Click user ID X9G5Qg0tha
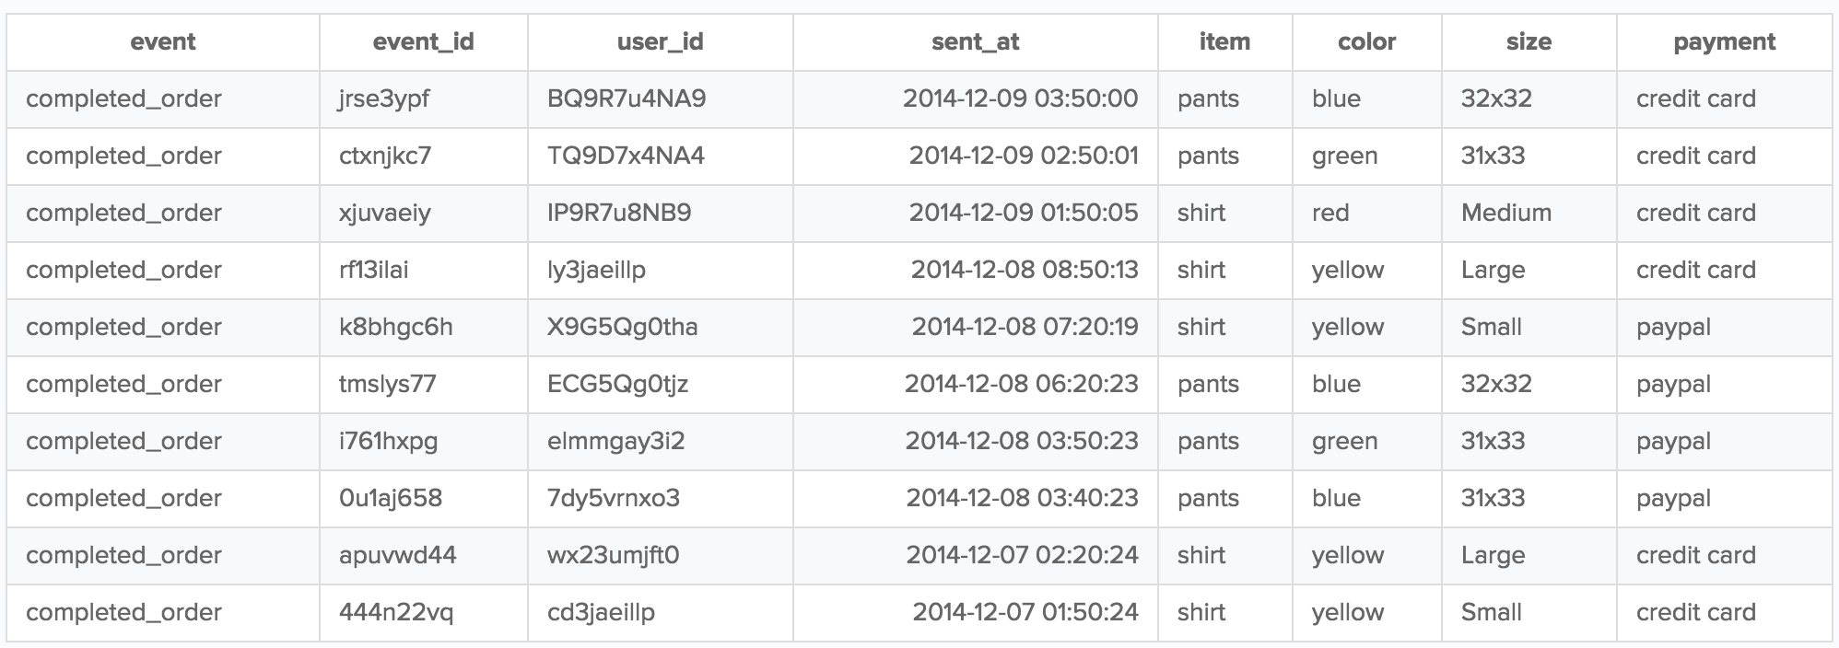The height and width of the screenshot is (648, 1839). click(x=622, y=328)
